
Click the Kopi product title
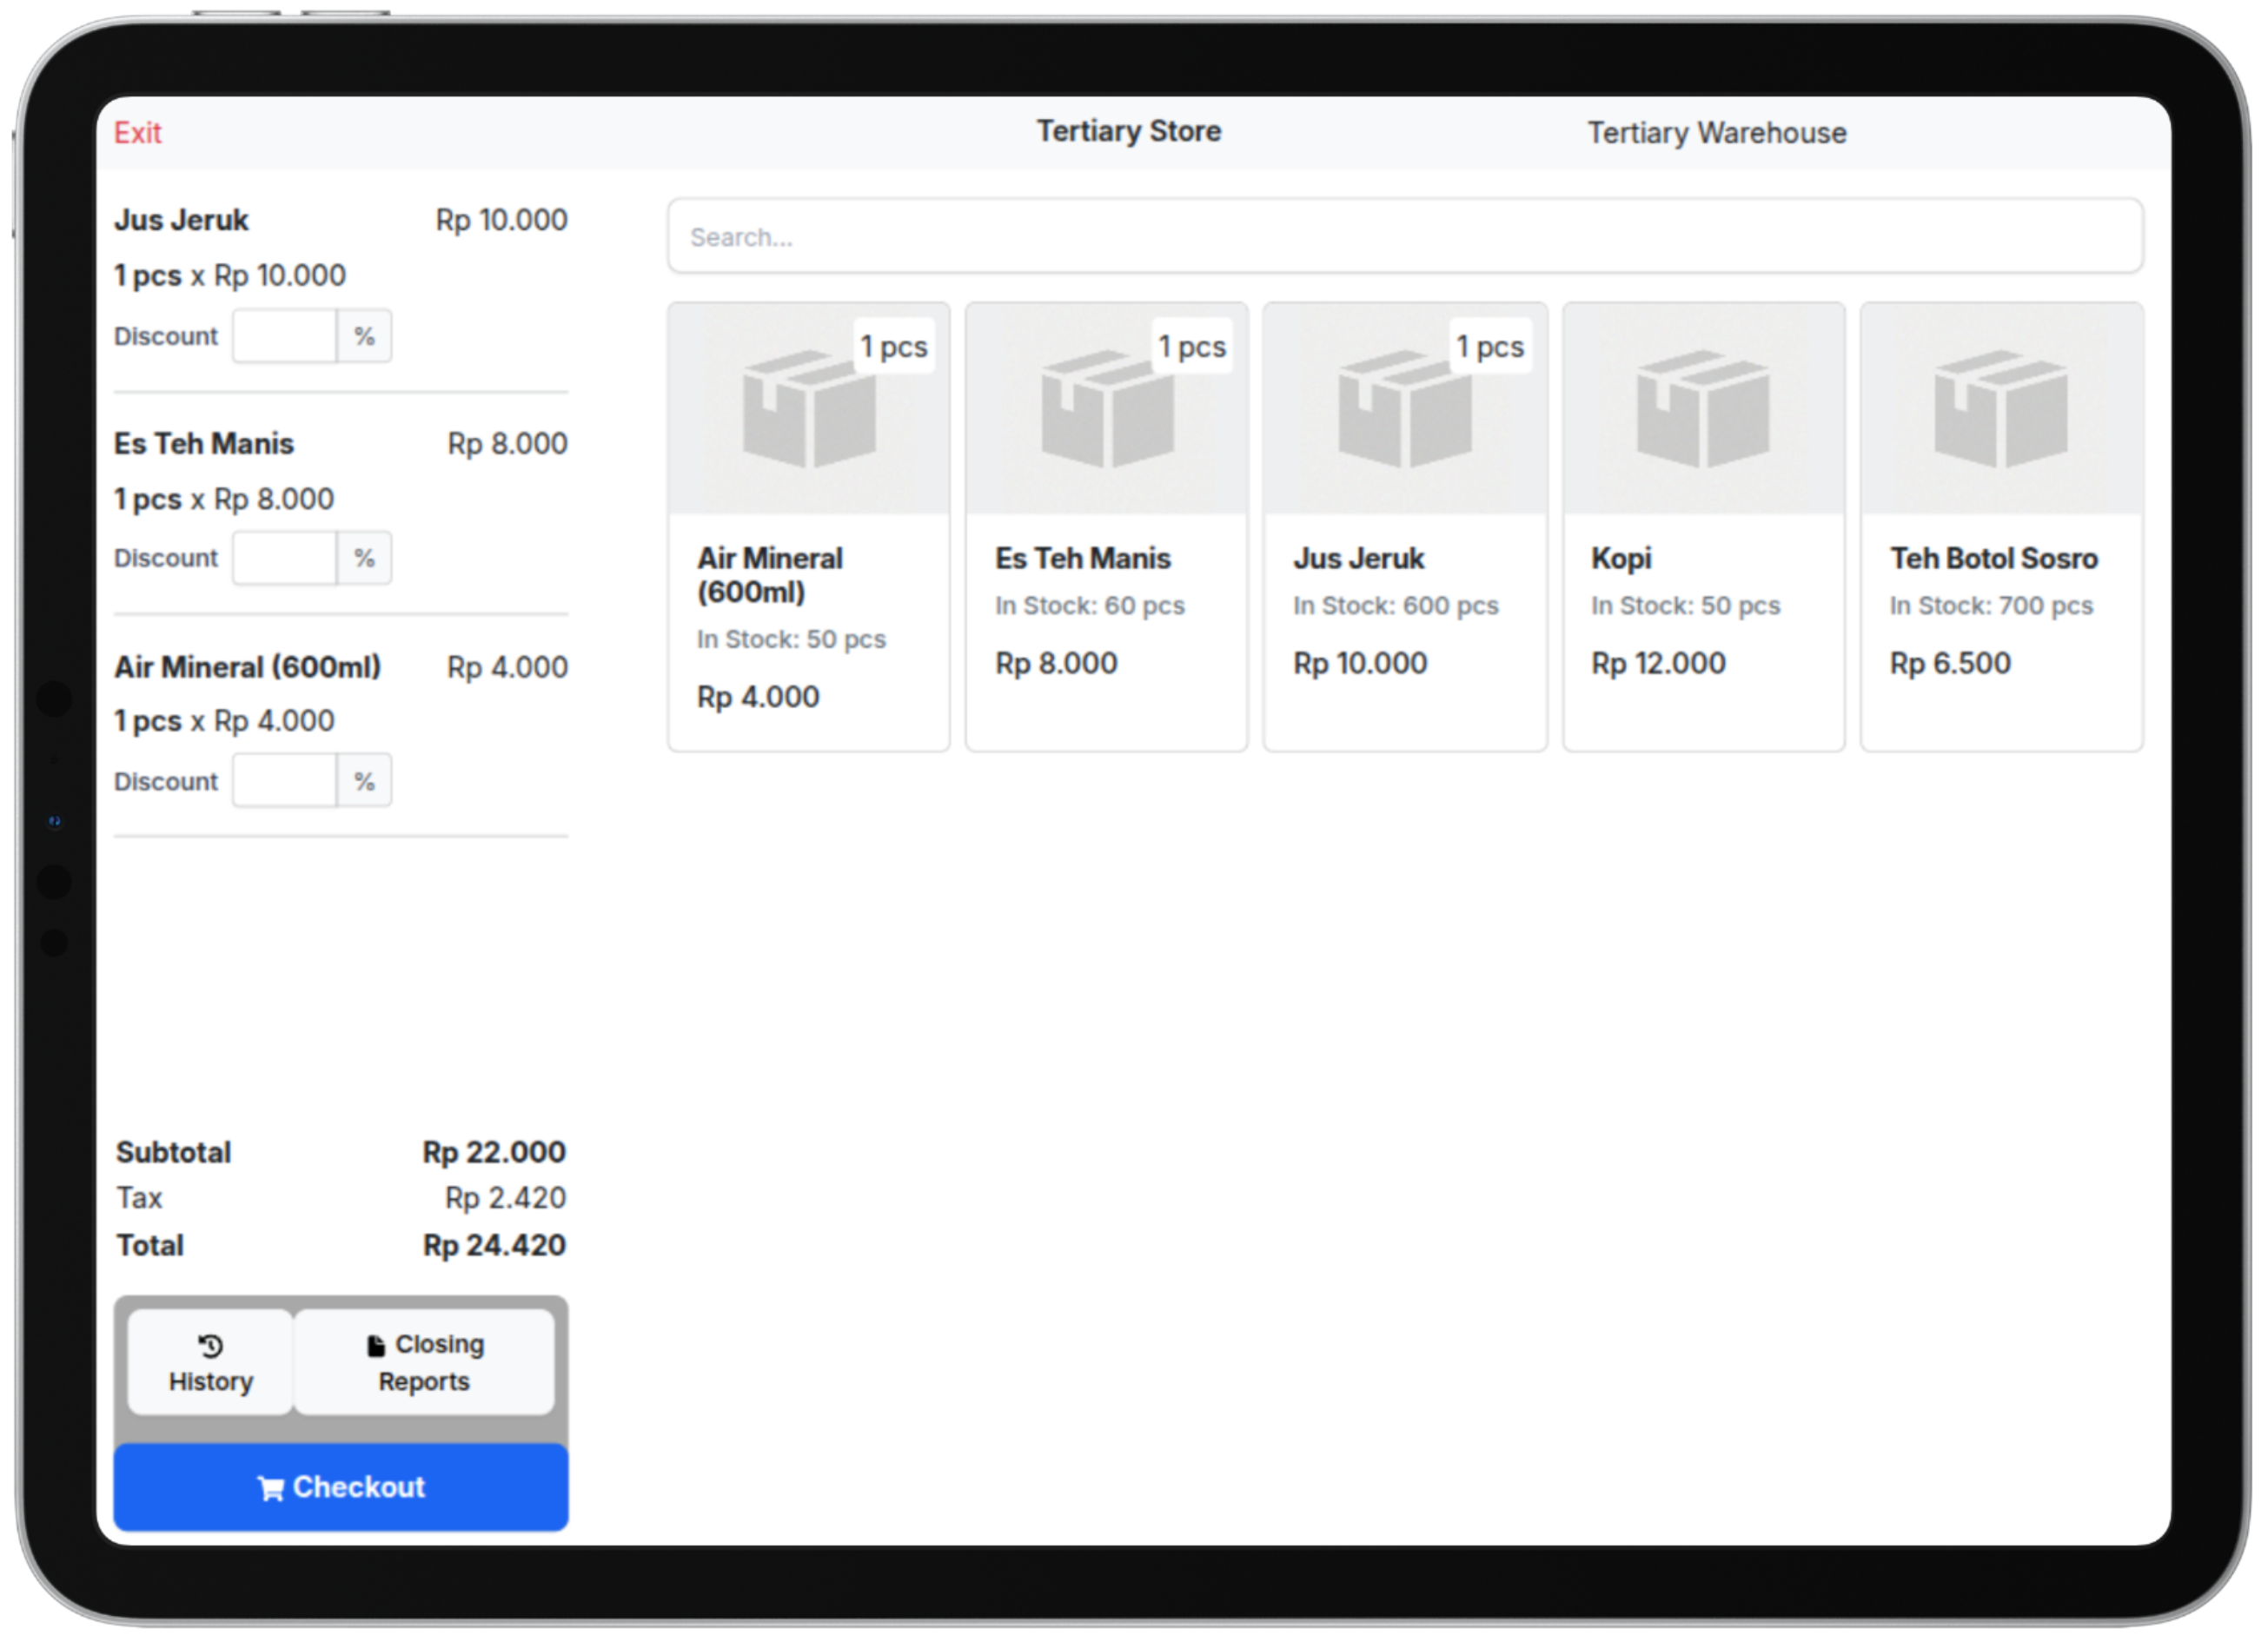(x=1621, y=558)
